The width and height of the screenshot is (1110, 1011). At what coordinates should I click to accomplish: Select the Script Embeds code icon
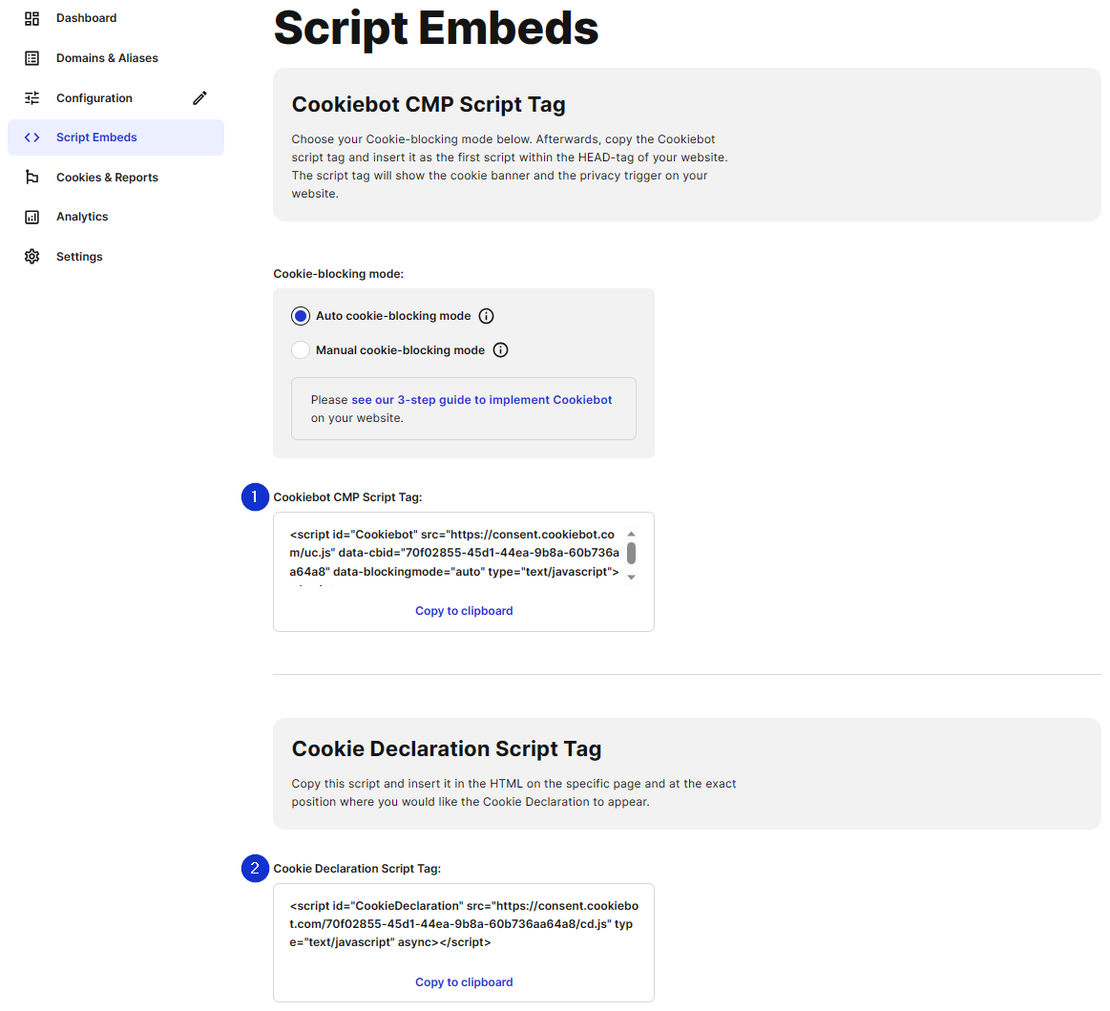[x=31, y=137]
